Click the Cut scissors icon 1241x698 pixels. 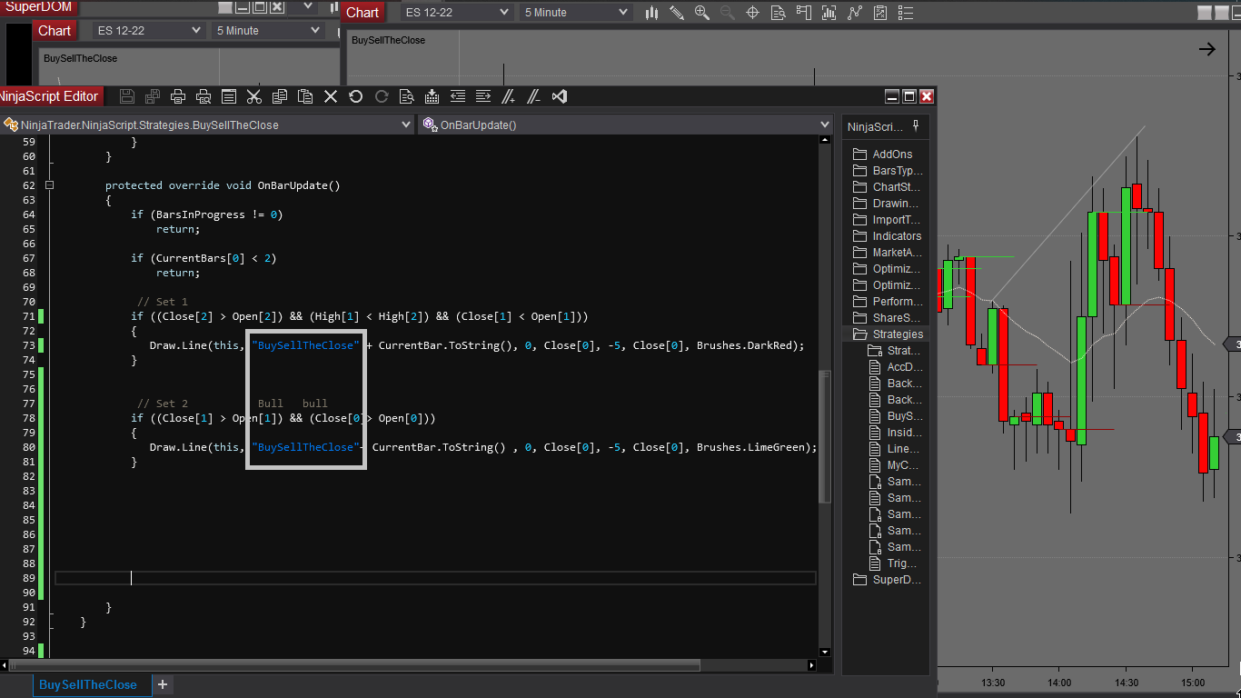pyautogui.click(x=254, y=96)
